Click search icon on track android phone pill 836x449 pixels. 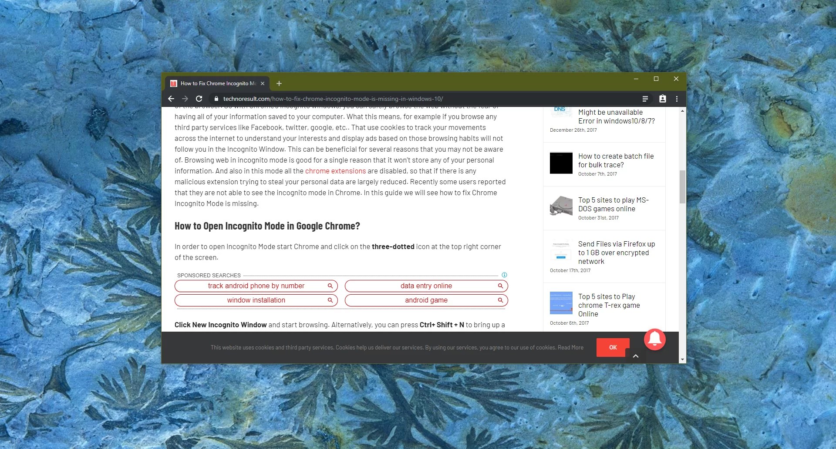(330, 286)
